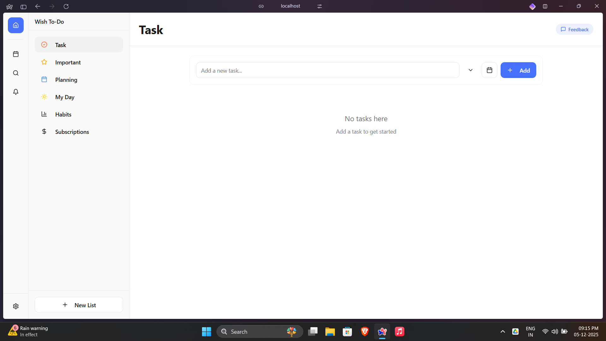Open the notifications bell icon
Image resolution: width=606 pixels, height=341 pixels.
pyautogui.click(x=16, y=92)
